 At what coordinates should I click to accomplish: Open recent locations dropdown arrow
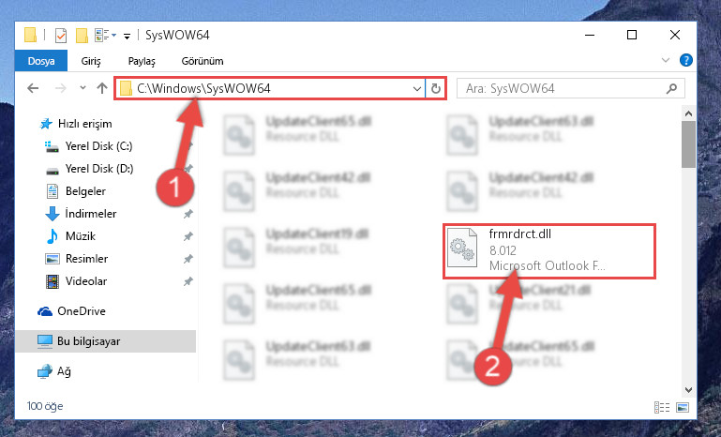(83, 87)
